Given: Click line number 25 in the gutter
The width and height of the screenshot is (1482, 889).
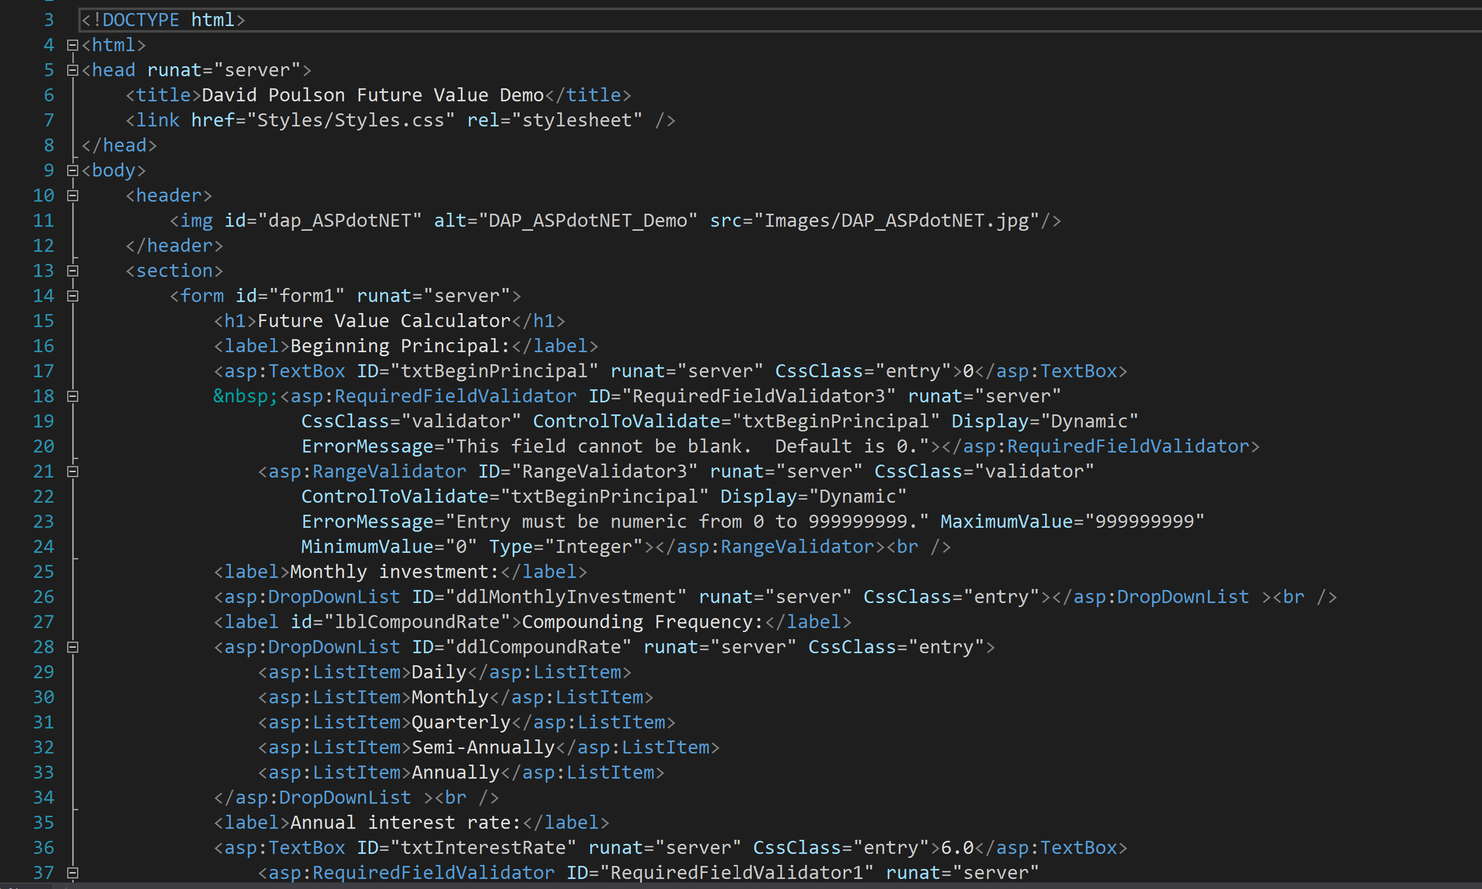Looking at the screenshot, I should pos(43,571).
